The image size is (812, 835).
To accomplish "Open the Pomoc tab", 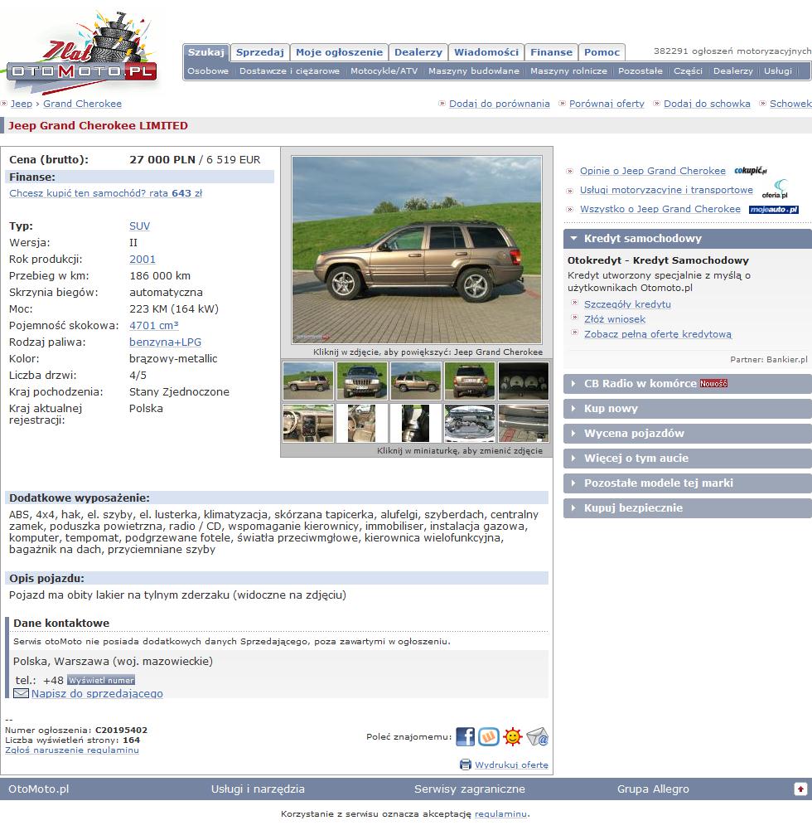I will pos(602,52).
